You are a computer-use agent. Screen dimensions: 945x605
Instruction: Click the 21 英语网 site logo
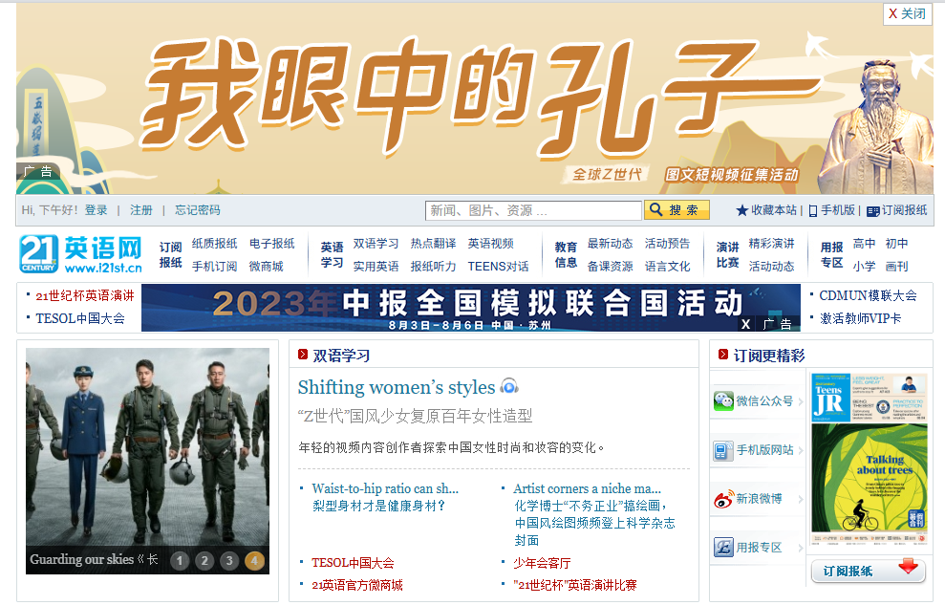coord(81,254)
